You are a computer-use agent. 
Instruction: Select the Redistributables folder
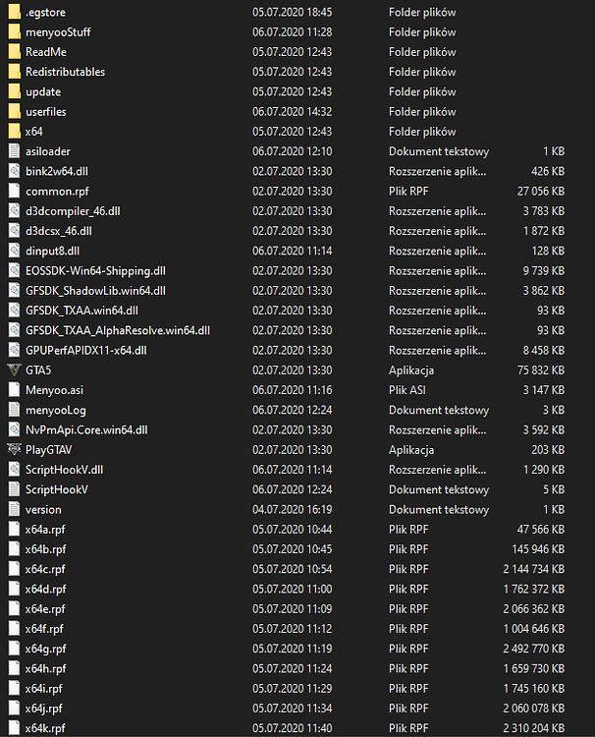(x=65, y=72)
